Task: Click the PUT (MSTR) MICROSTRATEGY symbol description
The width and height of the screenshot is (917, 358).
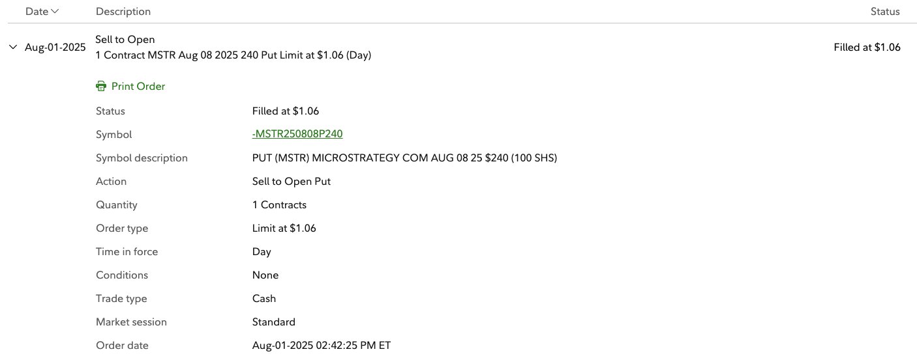Action: click(x=404, y=158)
